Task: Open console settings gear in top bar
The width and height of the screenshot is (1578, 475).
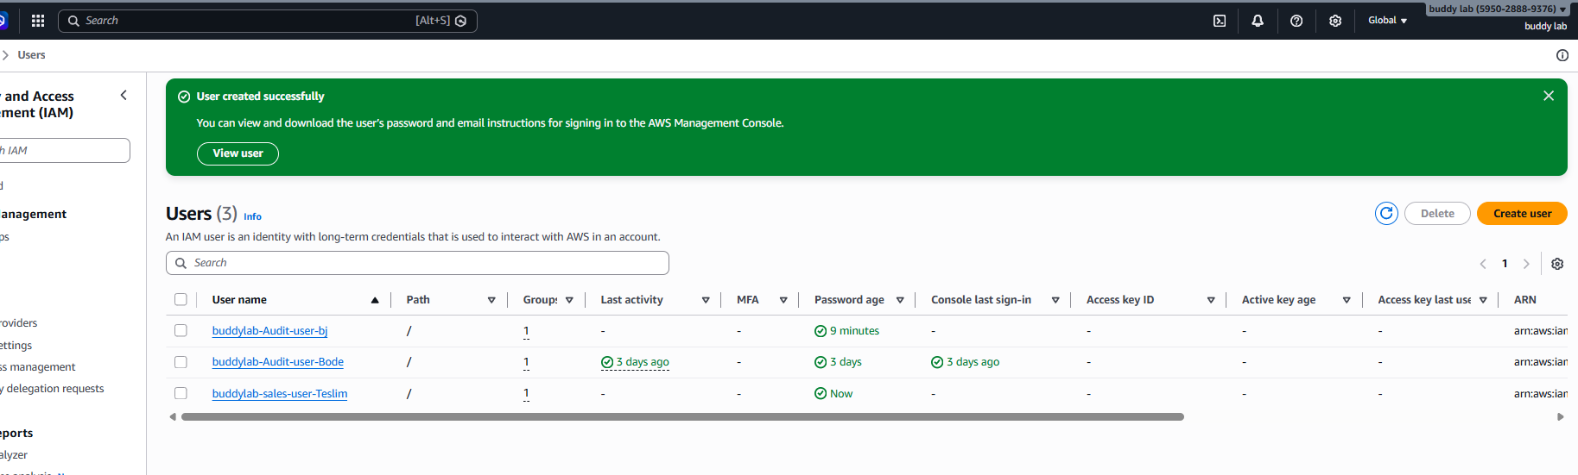Action: pyautogui.click(x=1335, y=21)
